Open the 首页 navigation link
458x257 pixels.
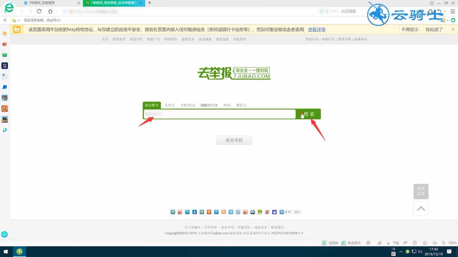click(105, 39)
